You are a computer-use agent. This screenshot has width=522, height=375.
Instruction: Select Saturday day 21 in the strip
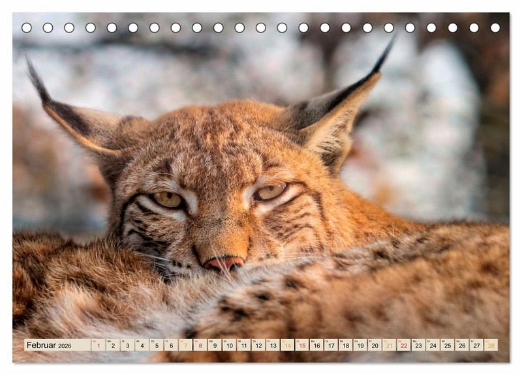[x=390, y=345]
